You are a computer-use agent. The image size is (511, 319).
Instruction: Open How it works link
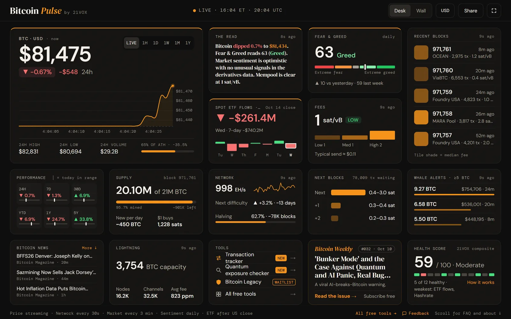click(481, 282)
